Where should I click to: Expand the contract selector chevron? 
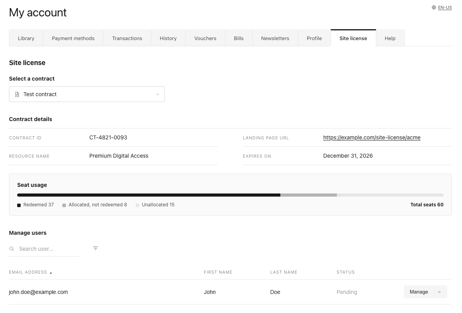[x=158, y=95]
